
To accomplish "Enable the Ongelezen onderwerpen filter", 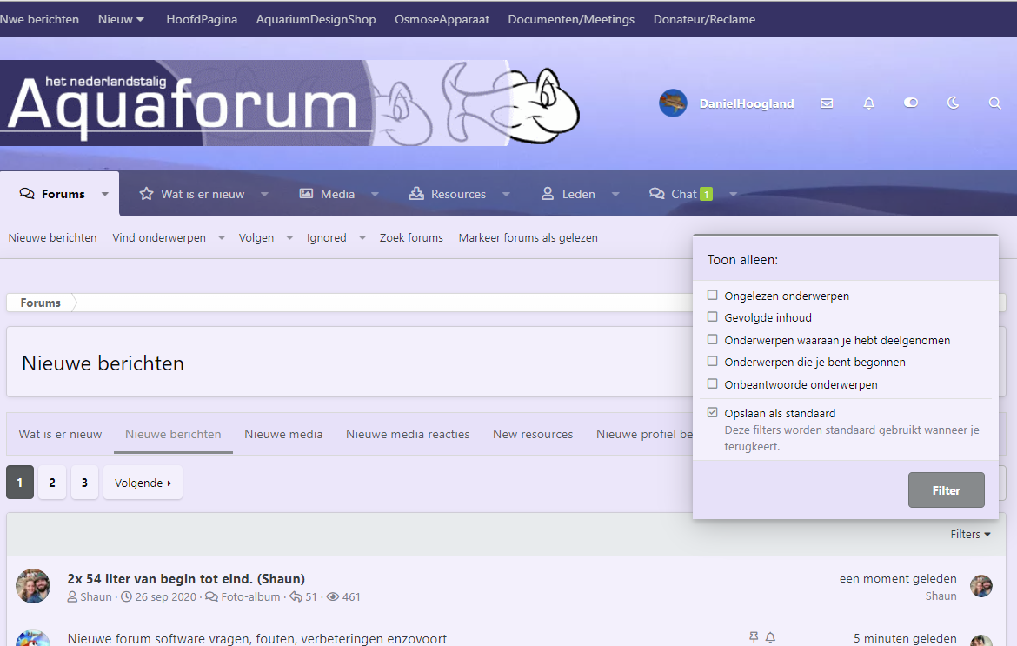I will [x=713, y=296].
